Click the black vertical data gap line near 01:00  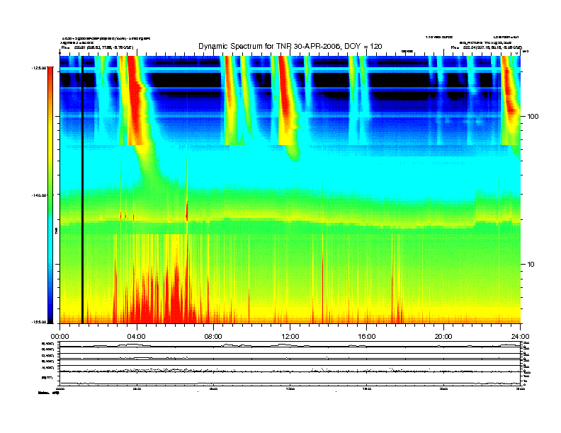tap(82, 190)
